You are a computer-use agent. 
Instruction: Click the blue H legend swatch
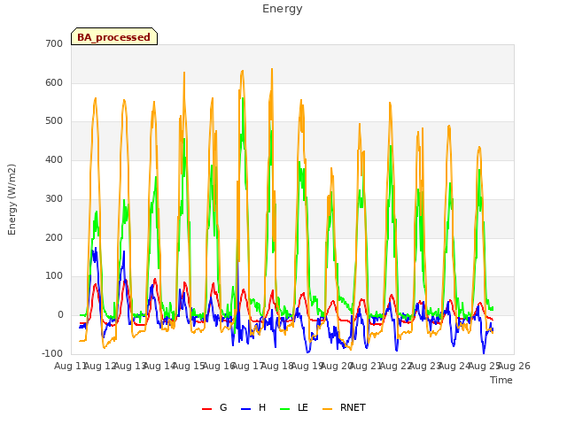(246, 409)
